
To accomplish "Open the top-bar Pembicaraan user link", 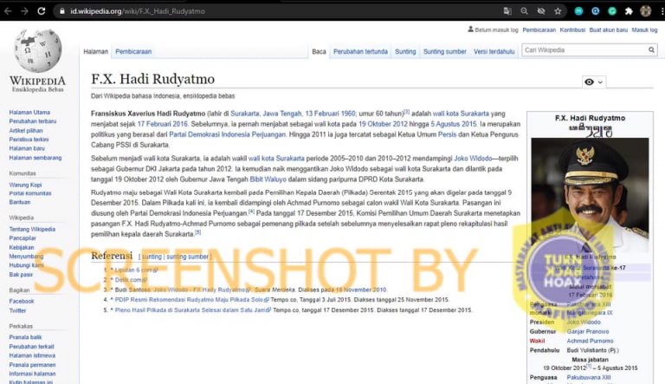I will pyautogui.click(x=539, y=29).
